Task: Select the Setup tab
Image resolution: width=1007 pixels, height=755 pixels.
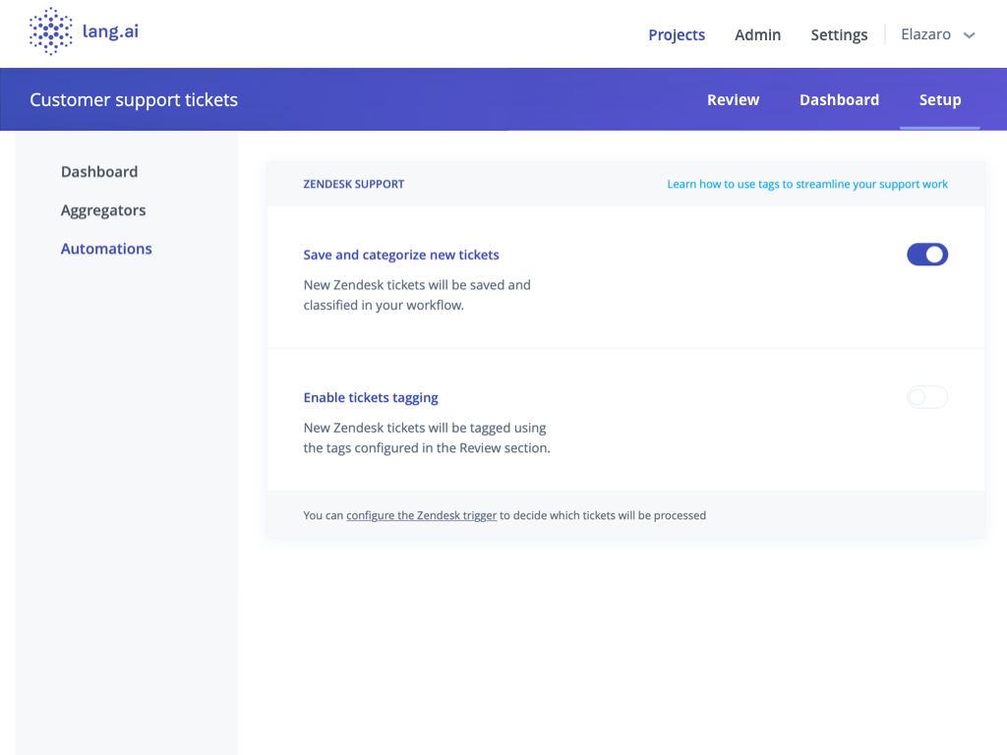Action: [x=940, y=99]
